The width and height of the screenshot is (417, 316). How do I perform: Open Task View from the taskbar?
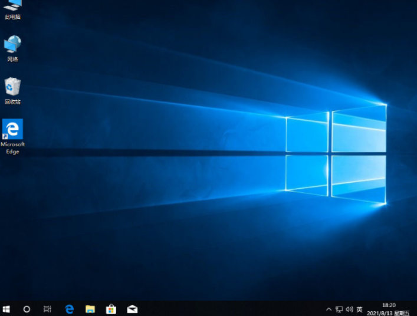click(x=48, y=309)
